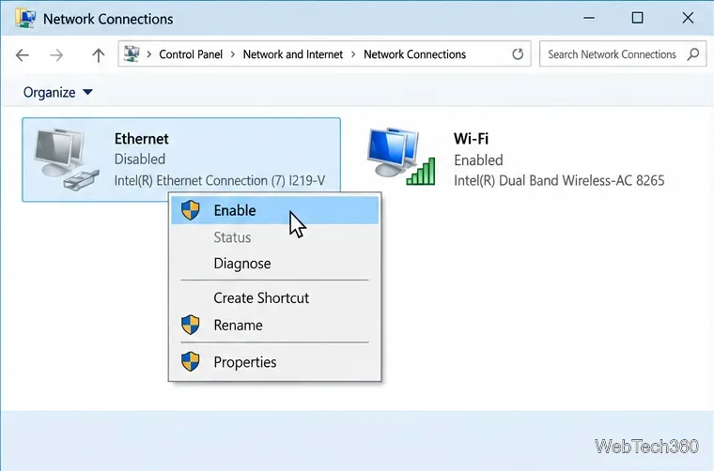Screen dimensions: 714x471
Task: Click the Ethernet connection name
Action: pos(141,139)
